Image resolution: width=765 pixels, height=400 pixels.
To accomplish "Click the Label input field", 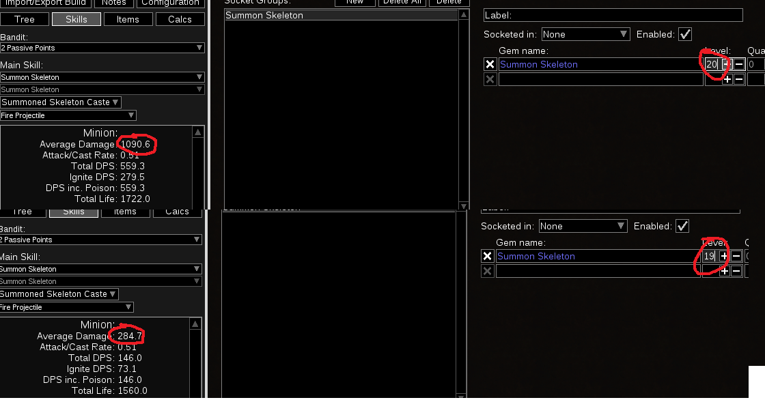I will [613, 15].
